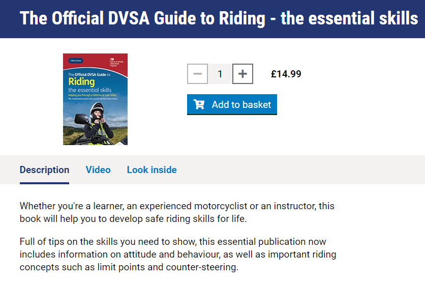This screenshot has height=281, width=425.
Task: Click the rider's helmet in cover photo
Action: pos(97,109)
